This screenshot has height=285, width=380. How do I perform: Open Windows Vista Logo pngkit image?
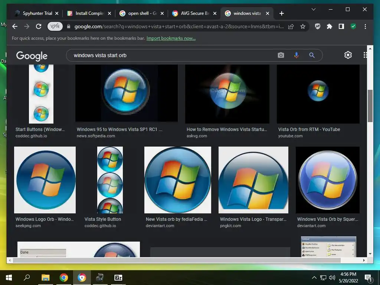[253, 180]
